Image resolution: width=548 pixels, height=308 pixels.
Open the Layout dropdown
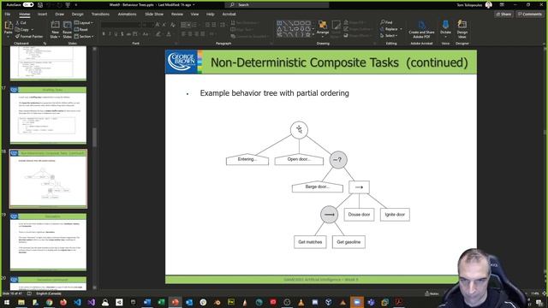click(84, 23)
